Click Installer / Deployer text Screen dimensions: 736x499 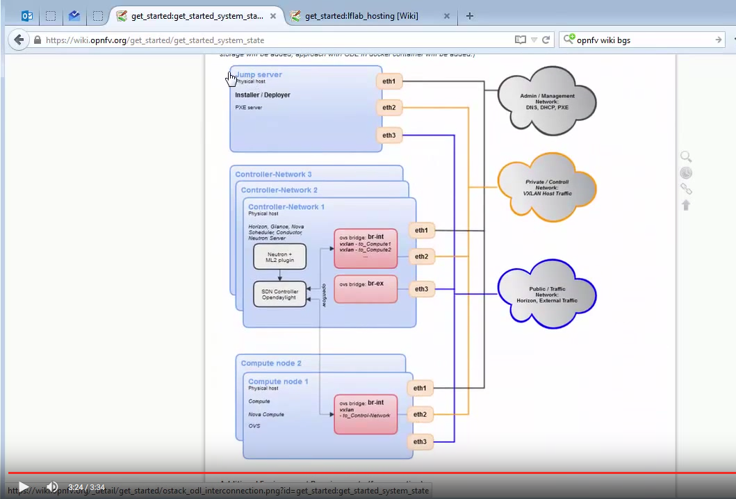(263, 95)
